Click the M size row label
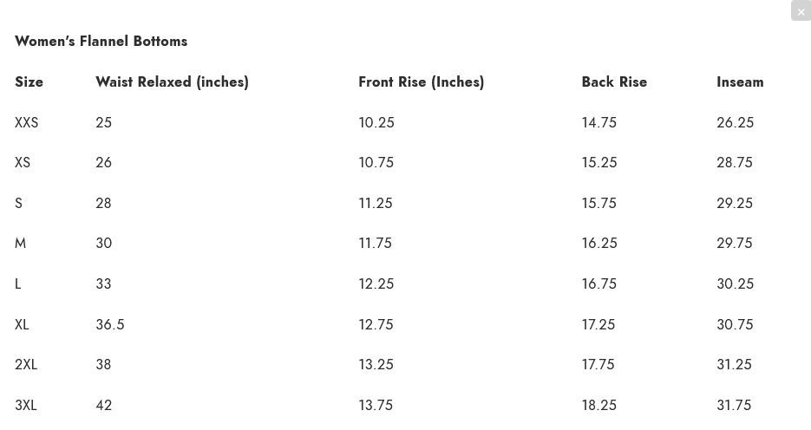 (20, 243)
